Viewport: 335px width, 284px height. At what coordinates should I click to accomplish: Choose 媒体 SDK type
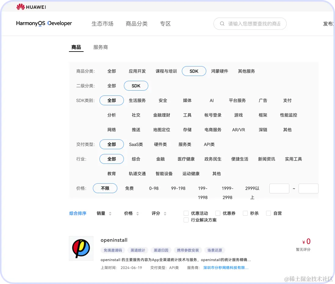(187, 100)
